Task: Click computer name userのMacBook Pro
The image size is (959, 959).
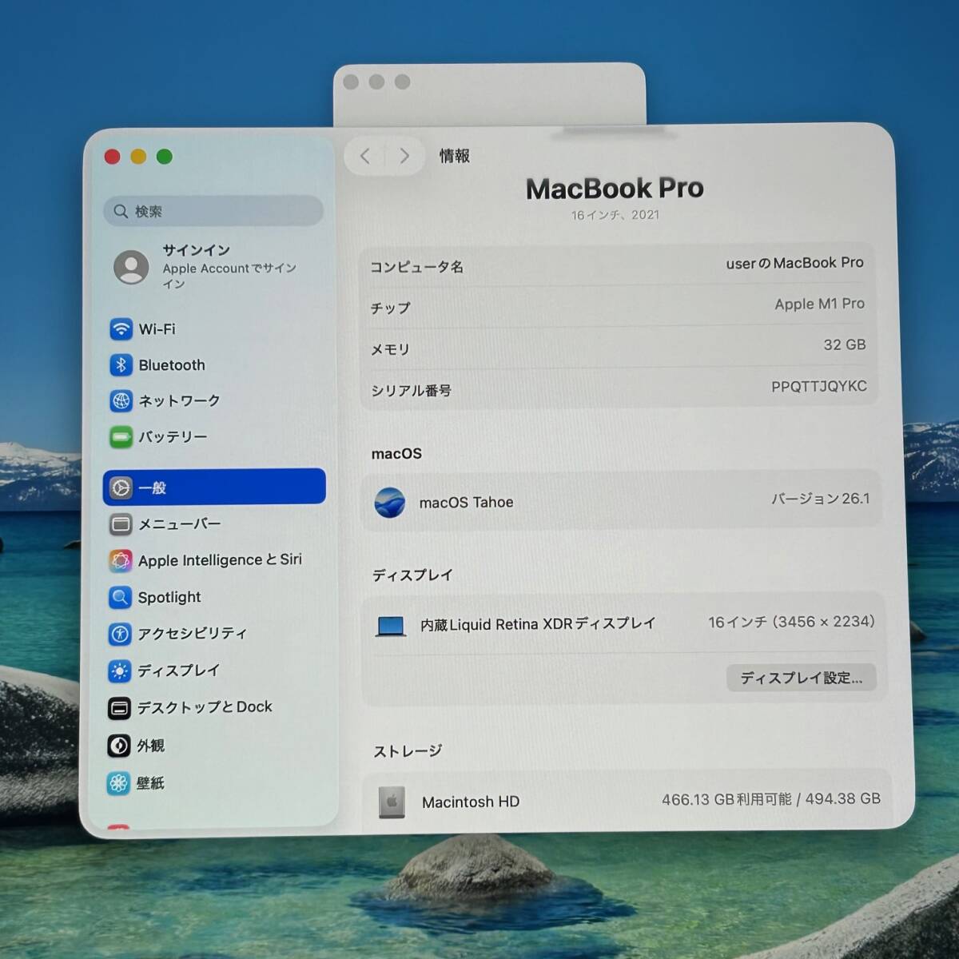Action: coord(794,263)
